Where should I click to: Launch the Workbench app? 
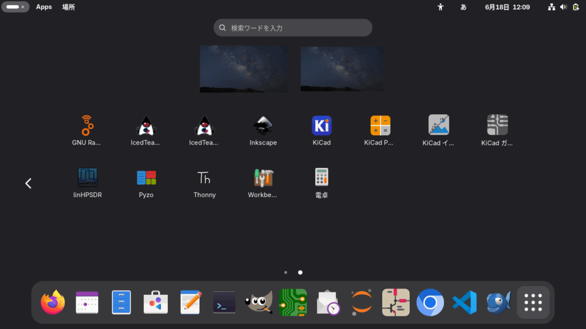point(263,182)
